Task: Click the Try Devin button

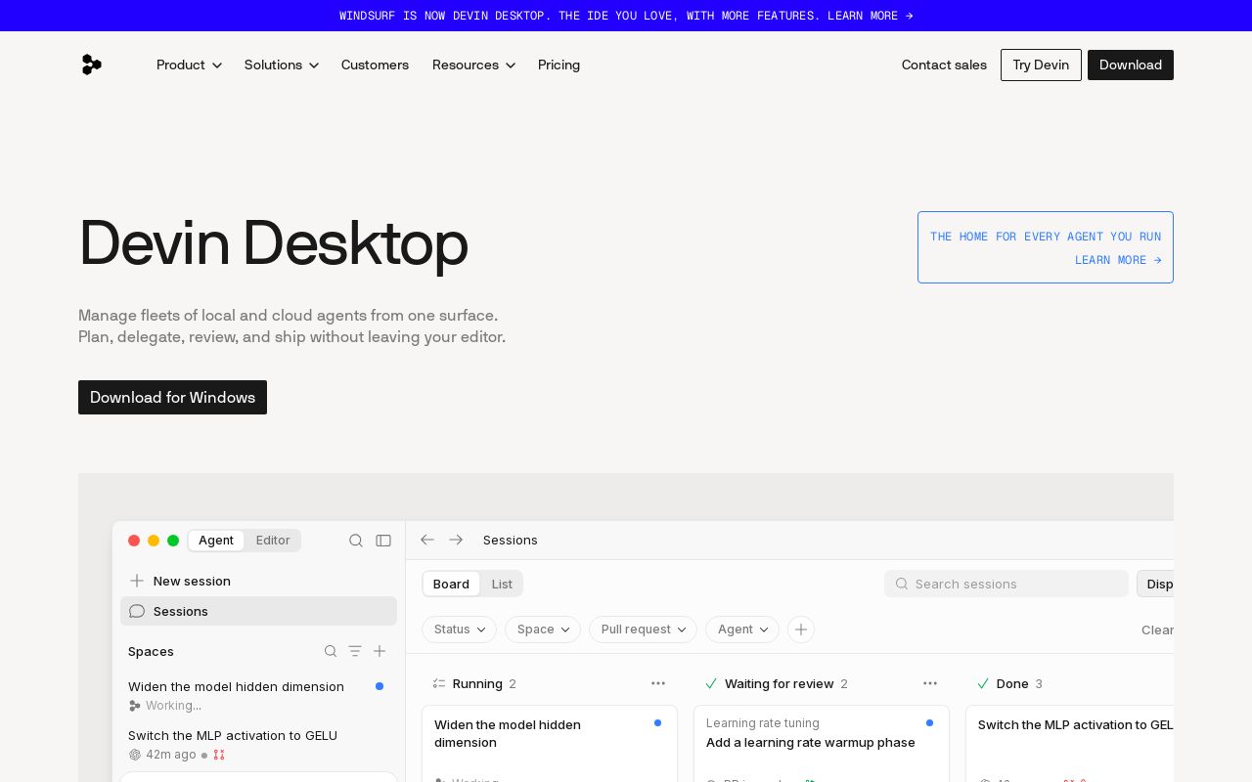Action: tap(1041, 65)
